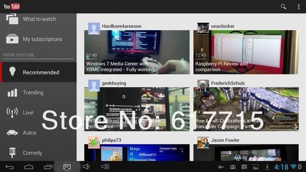Open the My subscriptions section
Screen dimensions: 306x172
[x=38, y=39]
